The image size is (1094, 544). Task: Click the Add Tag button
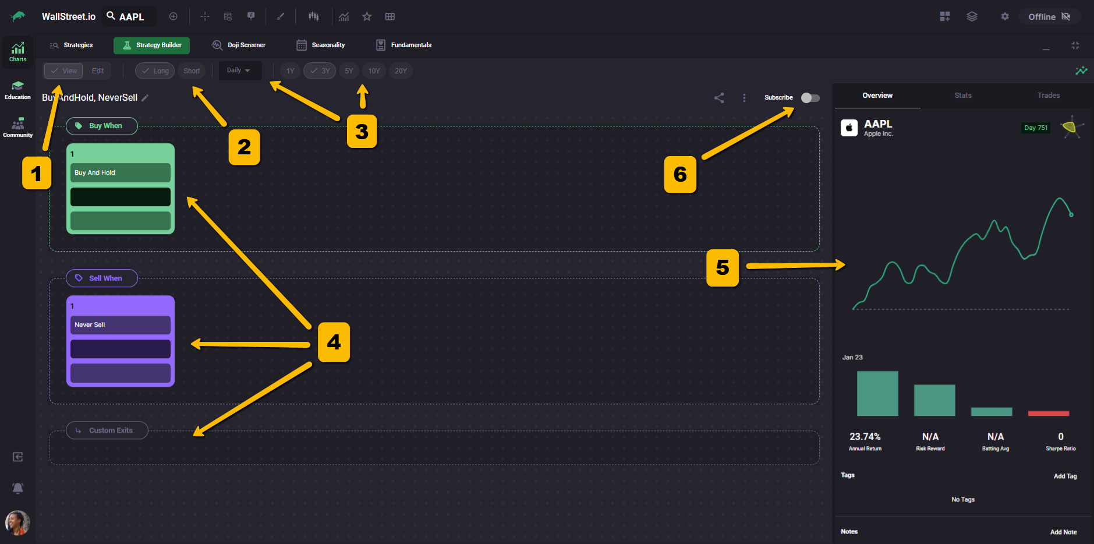pyautogui.click(x=1065, y=476)
